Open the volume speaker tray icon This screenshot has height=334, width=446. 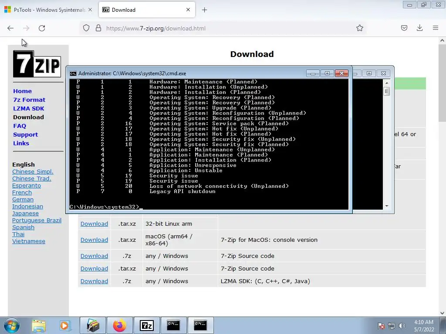(402, 326)
